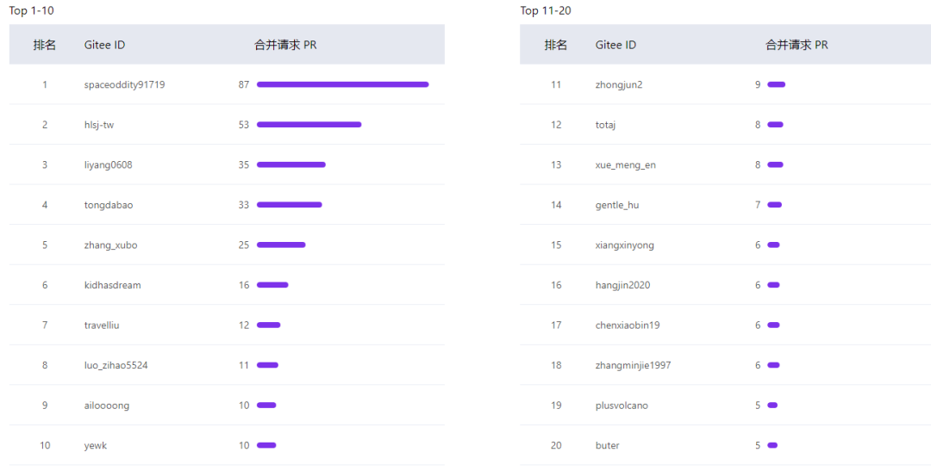The width and height of the screenshot is (931, 471).
Task: Open zhongjun2 user entry
Action: 618,84
